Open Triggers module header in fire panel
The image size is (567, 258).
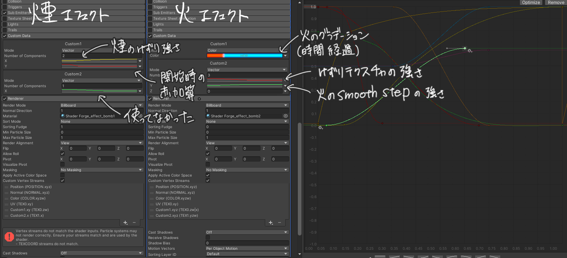pos(219,7)
